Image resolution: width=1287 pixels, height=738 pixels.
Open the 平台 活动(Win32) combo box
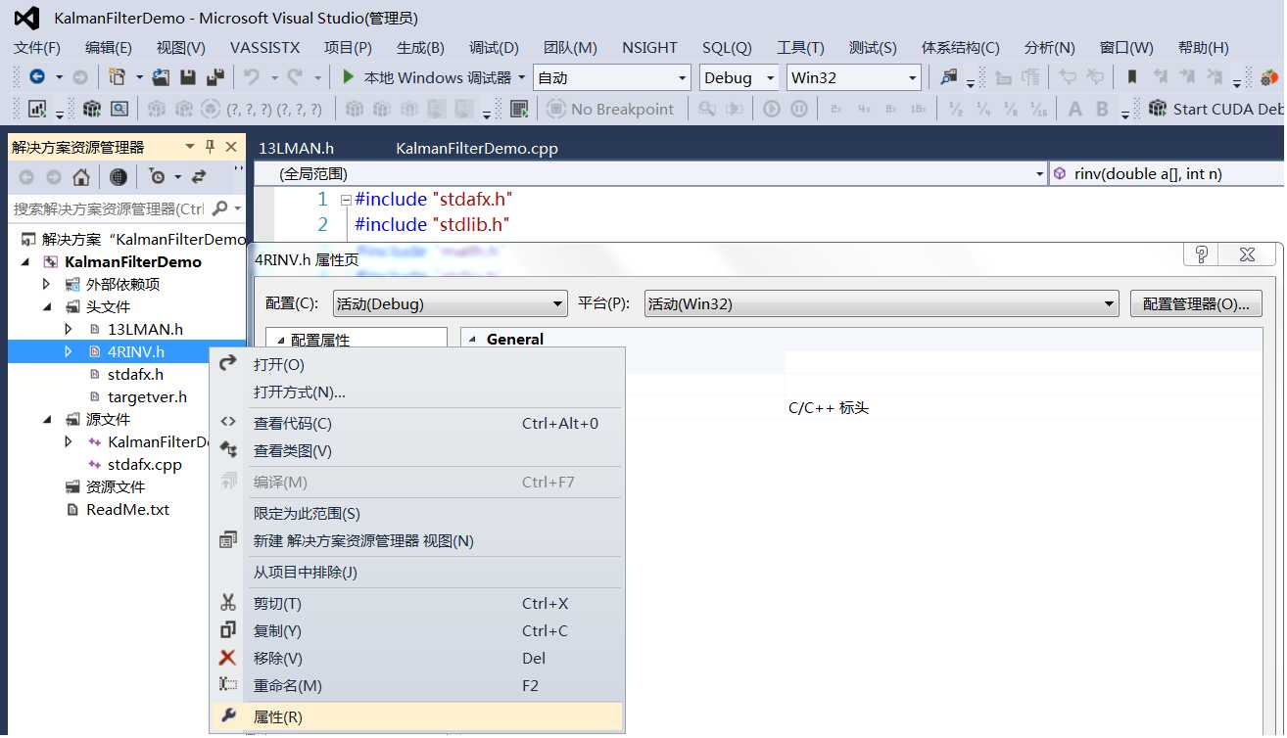(882, 303)
